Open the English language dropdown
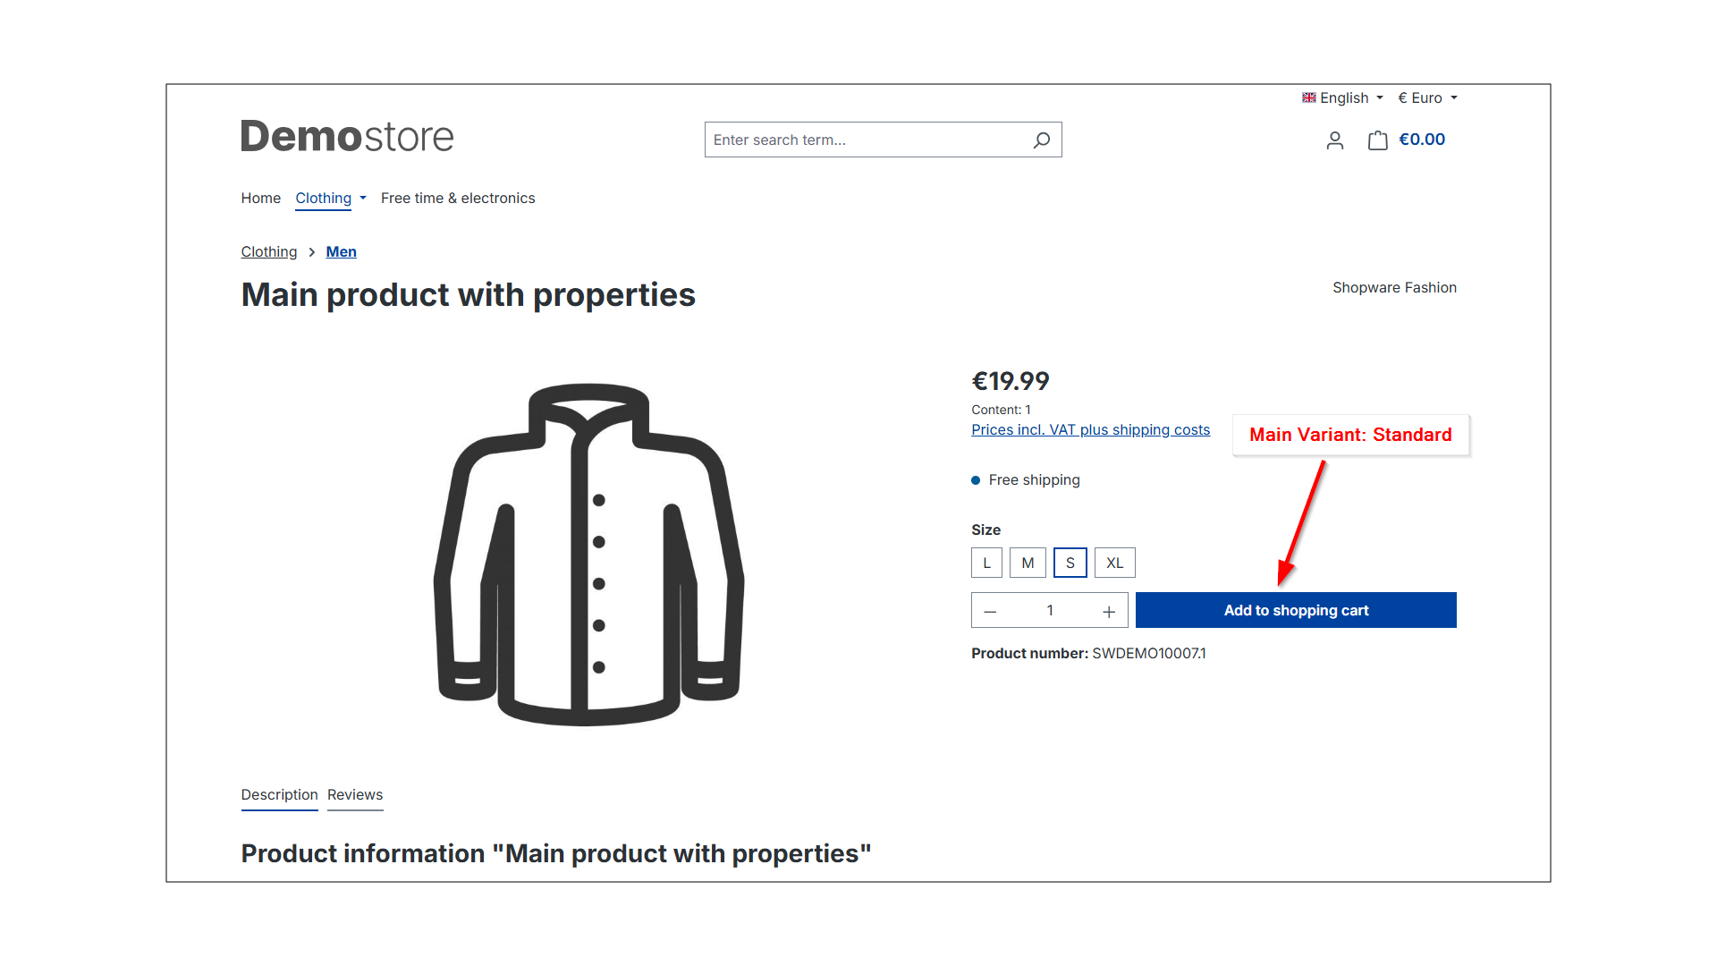Image resolution: width=1717 pixels, height=966 pixels. tap(1341, 98)
